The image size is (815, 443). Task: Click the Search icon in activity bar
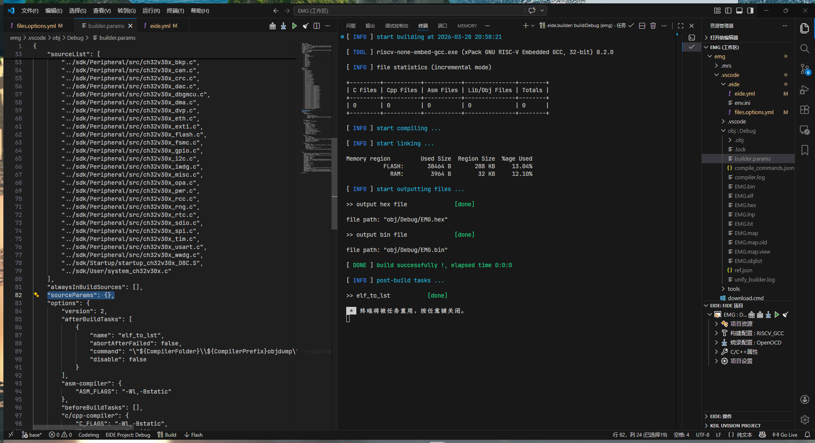click(804, 49)
